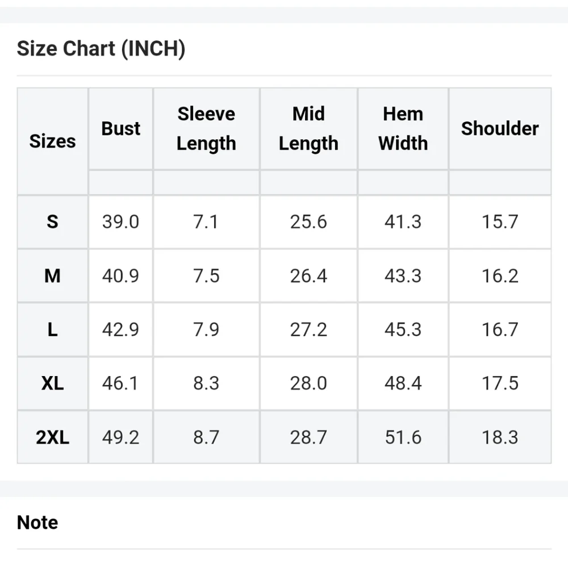Click the 2XL size row label

tap(52, 437)
